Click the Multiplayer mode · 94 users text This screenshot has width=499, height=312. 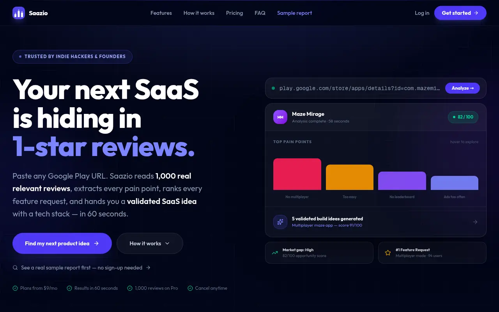(419, 256)
